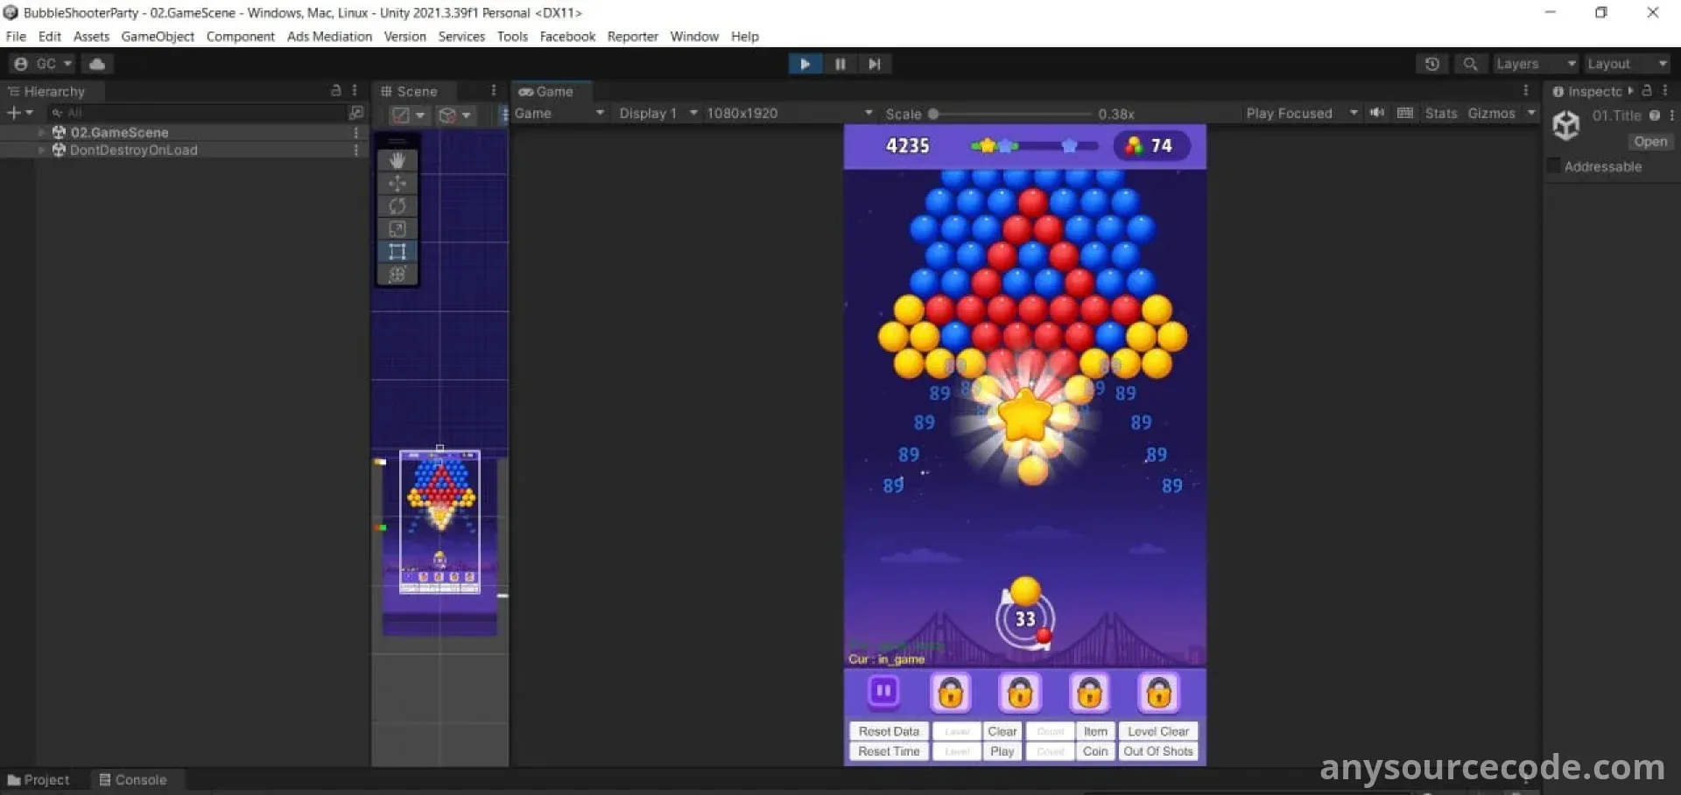This screenshot has height=795, width=1681.
Task: Click the cloud services icon
Action: [97, 64]
